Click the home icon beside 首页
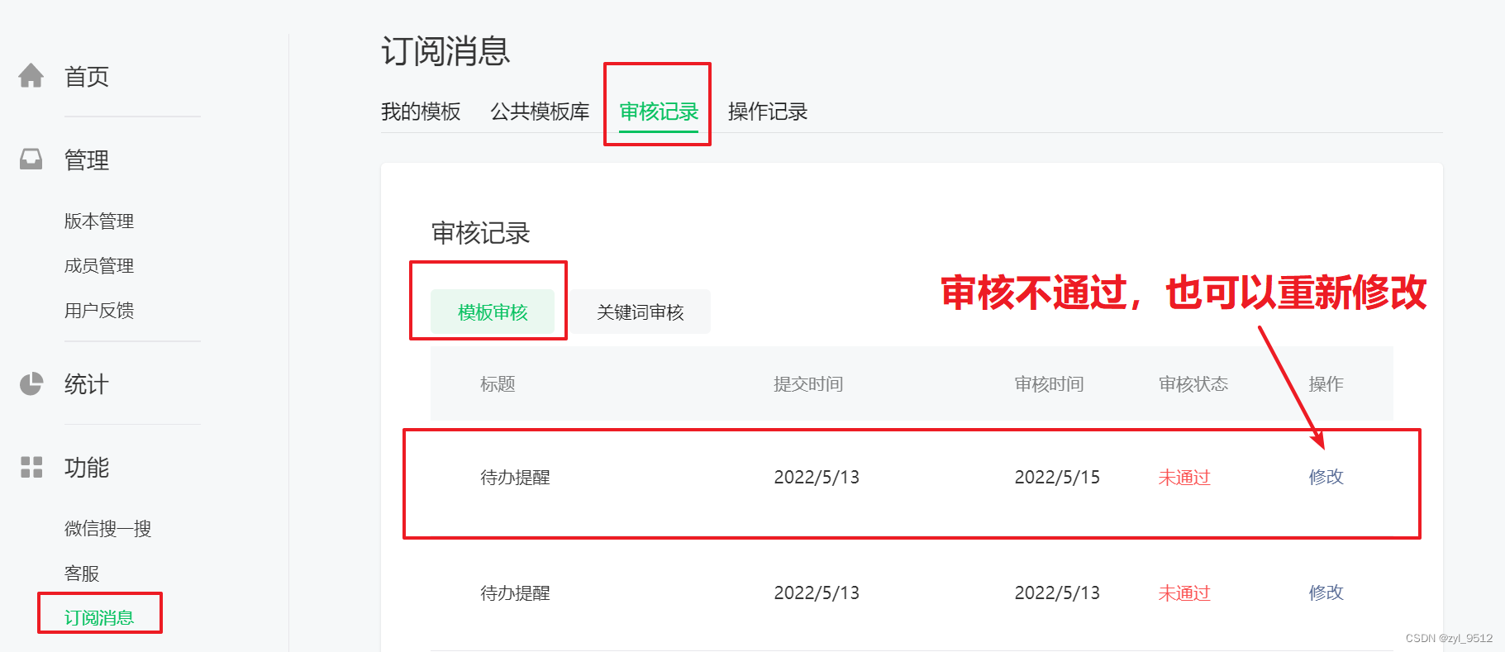1505x652 pixels. 31,76
